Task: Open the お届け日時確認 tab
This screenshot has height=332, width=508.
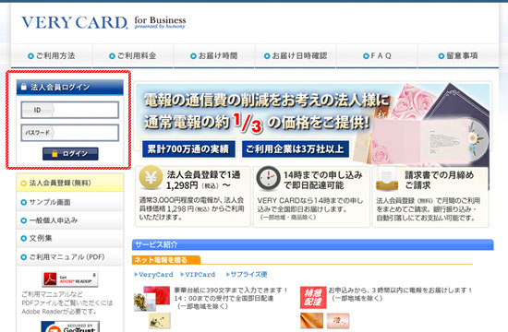Action: [296, 55]
